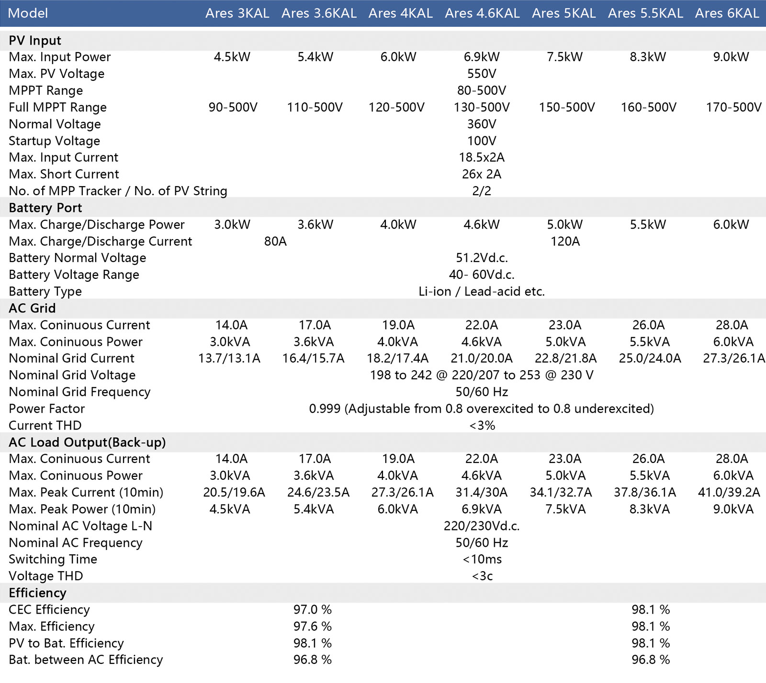Click the 'Power Factor' row label

pyautogui.click(x=46, y=408)
